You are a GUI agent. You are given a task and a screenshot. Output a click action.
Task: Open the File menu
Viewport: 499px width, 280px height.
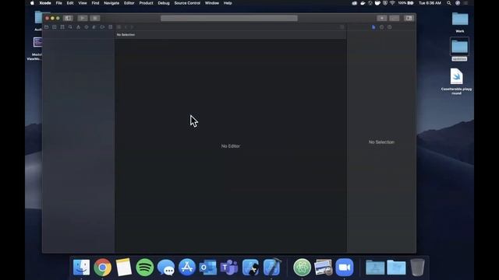59,3
